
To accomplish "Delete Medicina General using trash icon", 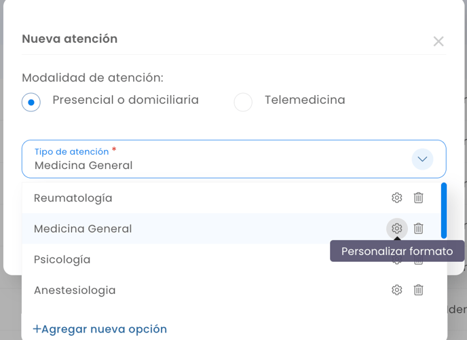I will click(418, 229).
